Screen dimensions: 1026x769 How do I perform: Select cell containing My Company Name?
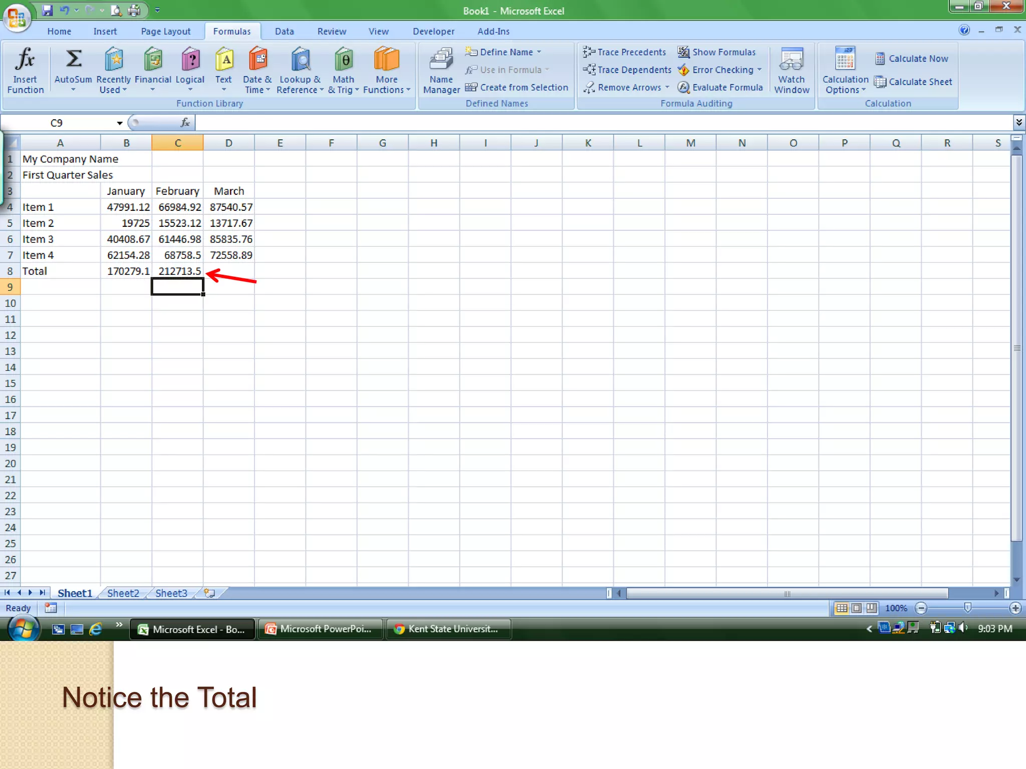pyautogui.click(x=60, y=159)
